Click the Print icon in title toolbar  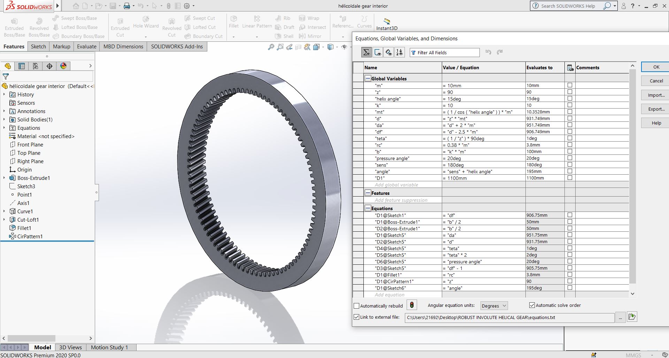[x=127, y=6]
